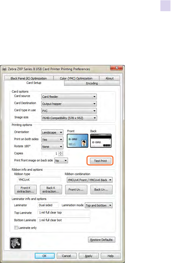This screenshot has width=171, height=263.
Task: Open the Card Destination dropdown
Action: click(69, 104)
